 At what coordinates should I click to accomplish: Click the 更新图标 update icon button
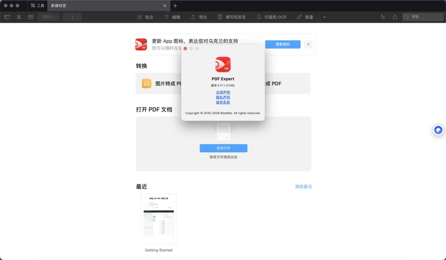click(283, 44)
